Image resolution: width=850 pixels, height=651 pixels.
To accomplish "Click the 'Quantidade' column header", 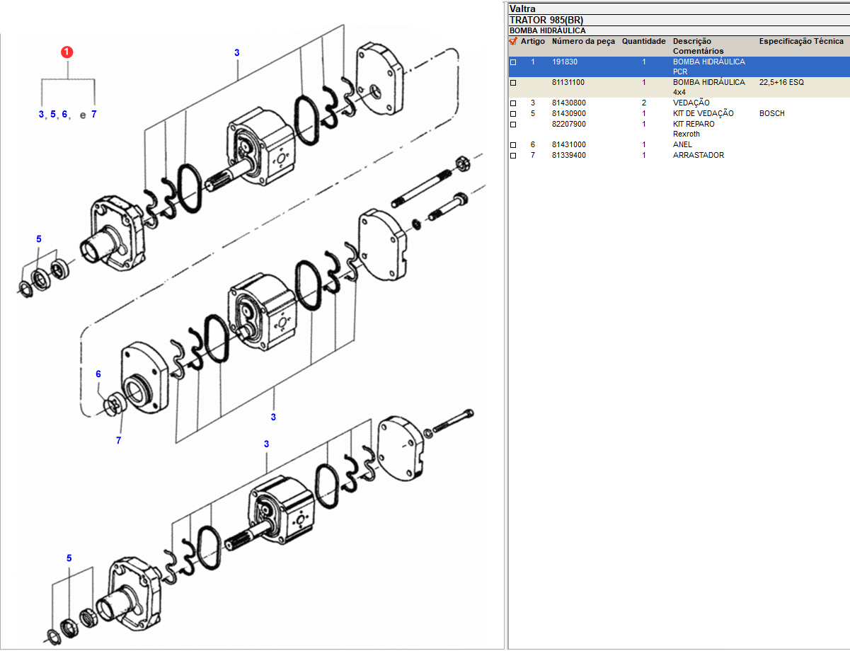I will coord(643,42).
